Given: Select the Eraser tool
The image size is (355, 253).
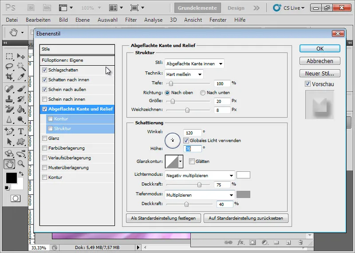Looking at the screenshot, I should [x=9, y=109].
